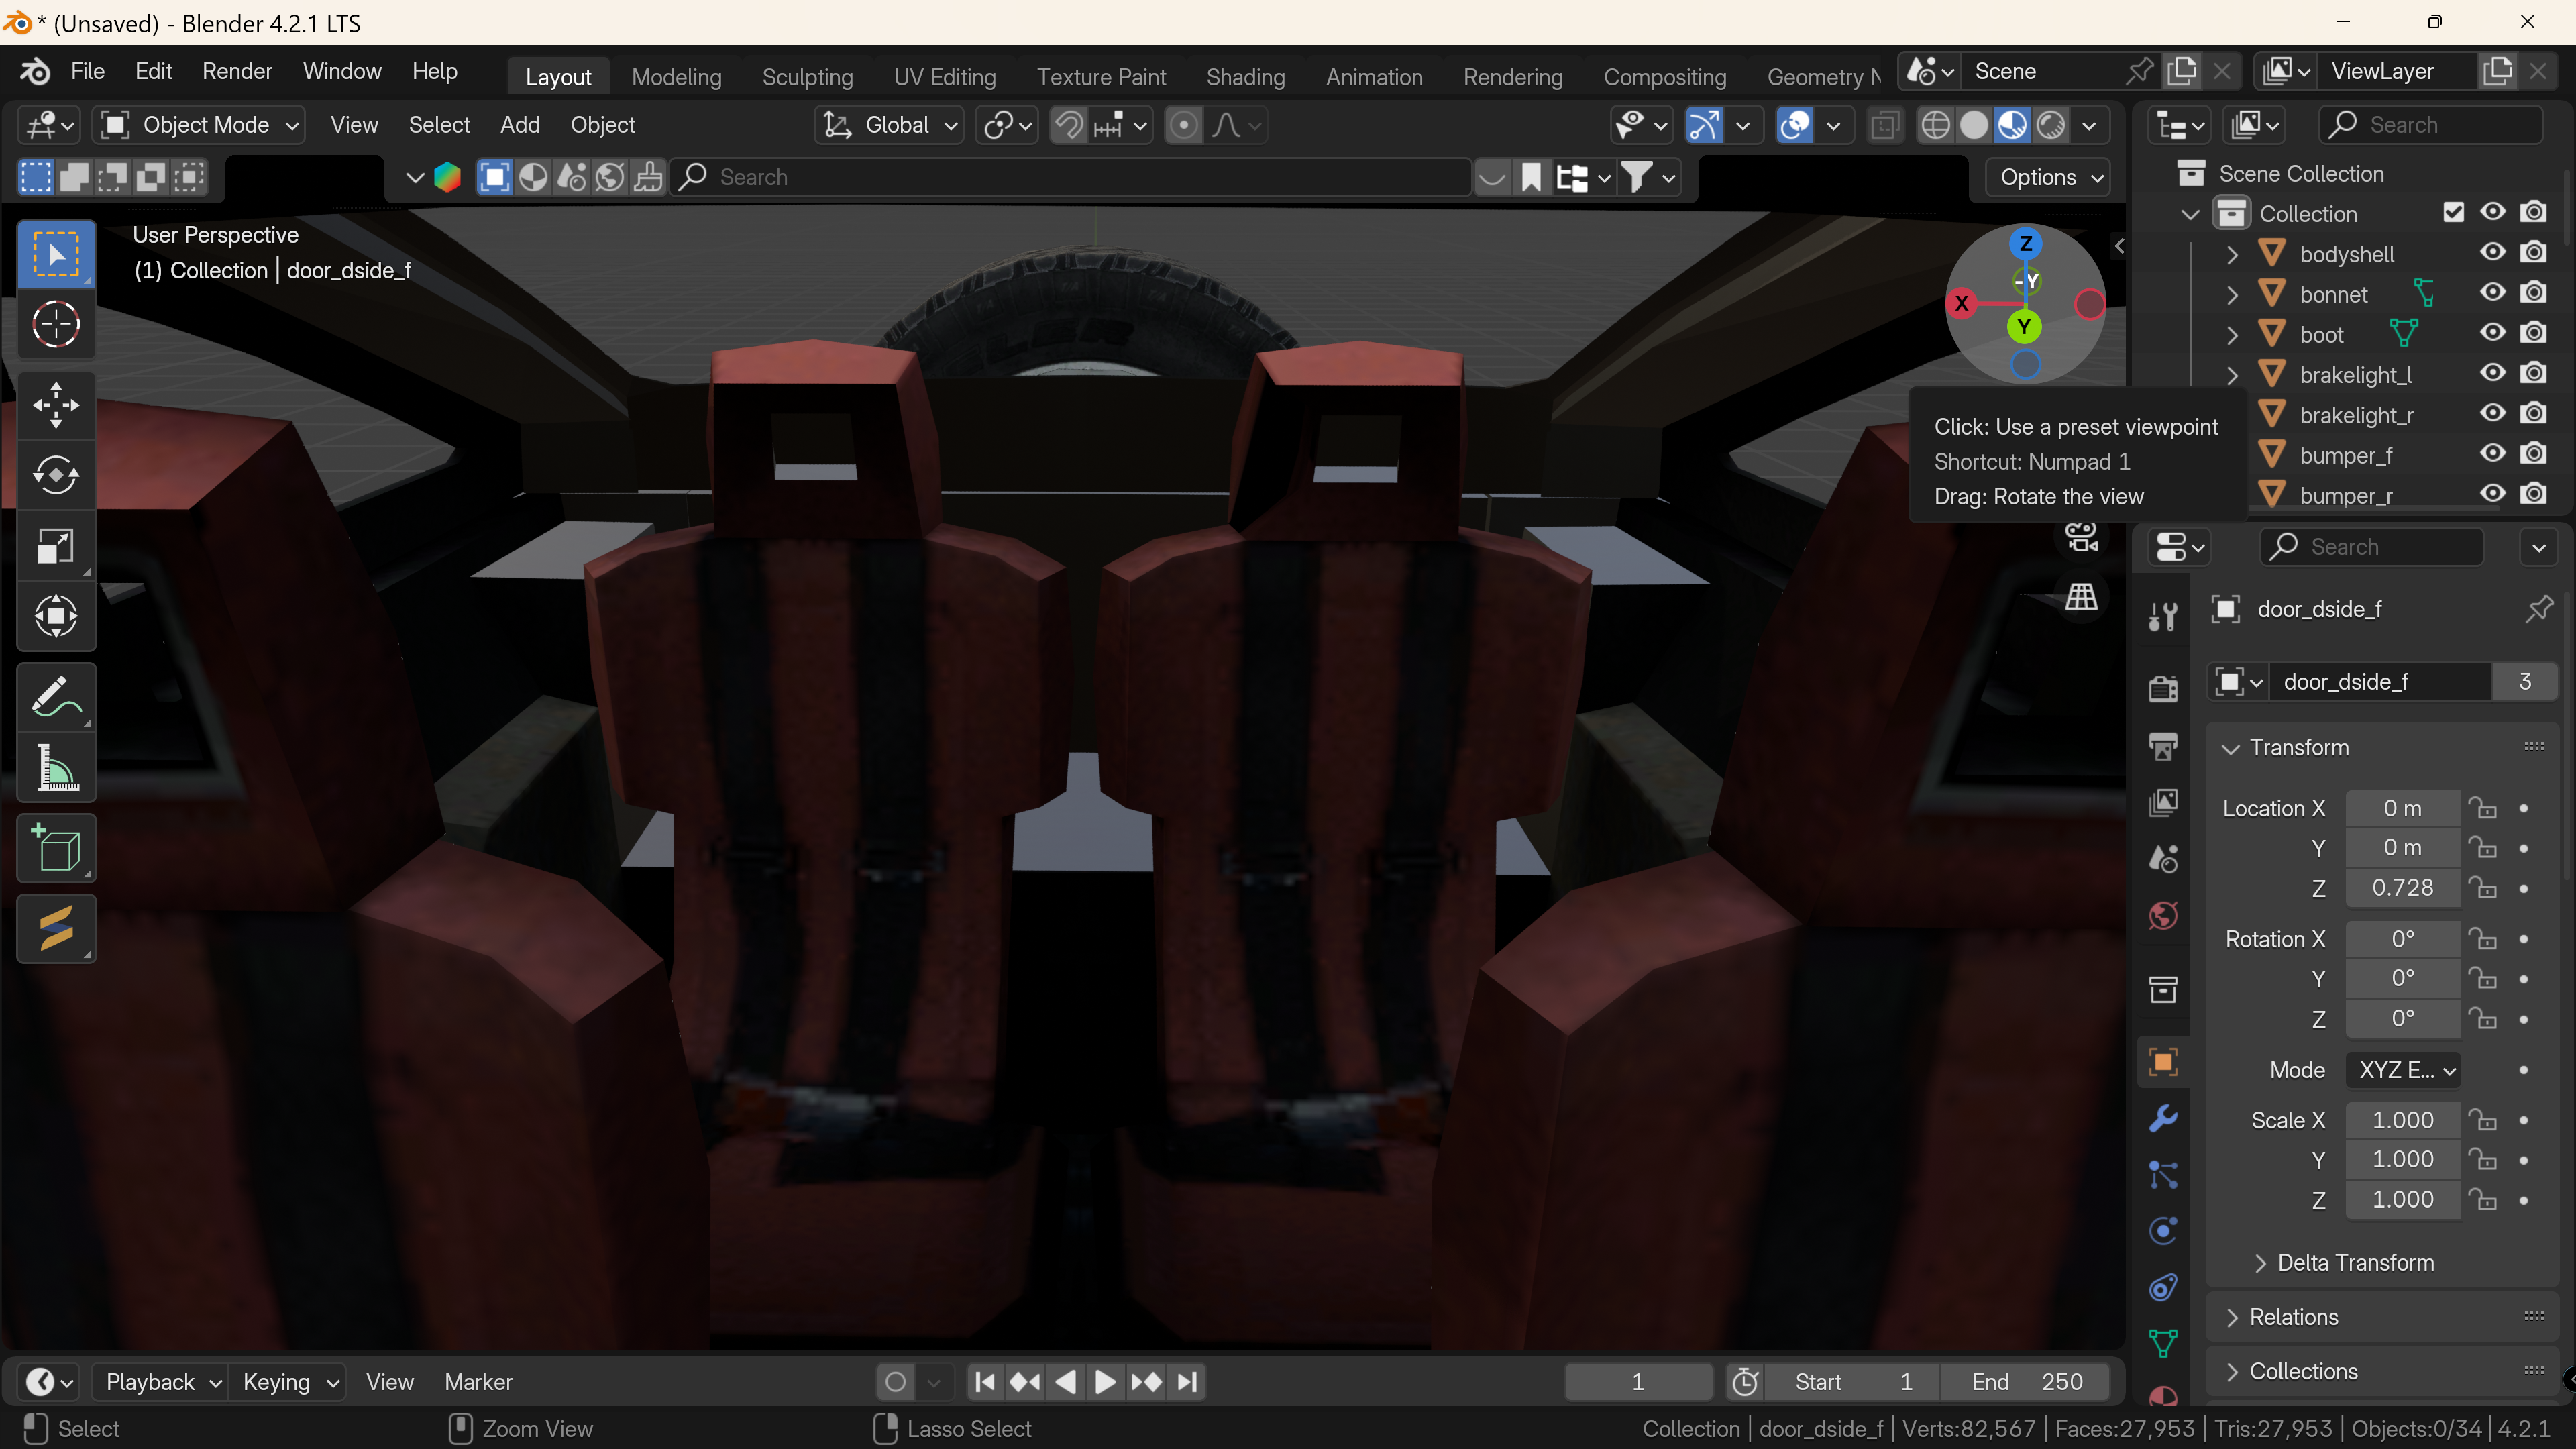This screenshot has width=2576, height=1449.
Task: Select the Annotate tool
Action: pos(56,697)
